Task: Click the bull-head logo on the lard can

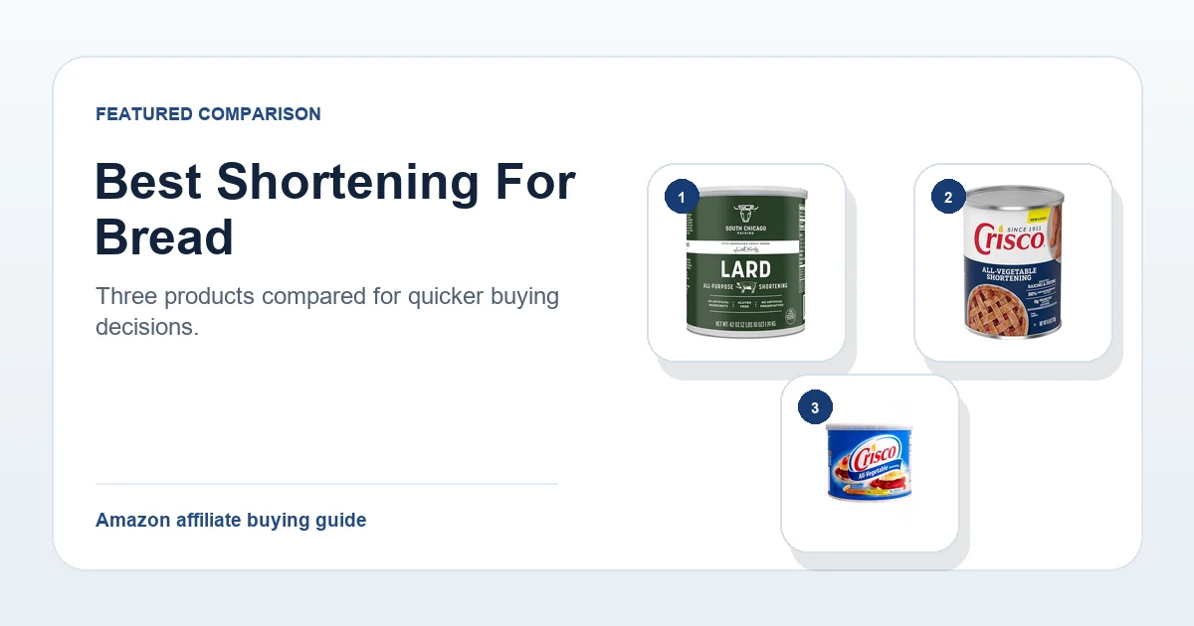Action: (x=745, y=212)
